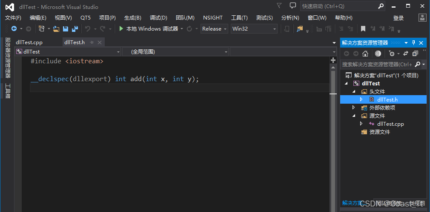Open the 服务器资源管理器 side tab
The height and width of the screenshot is (212, 430).
8,58
